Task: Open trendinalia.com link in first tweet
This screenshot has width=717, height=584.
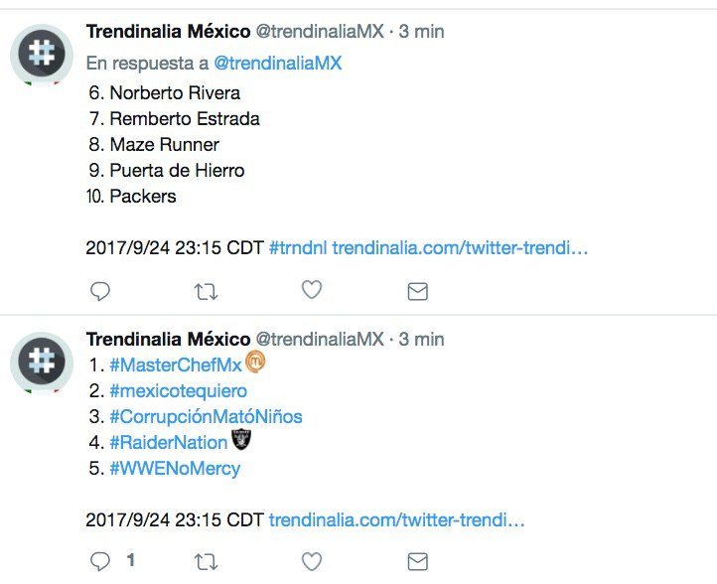Action: pyautogui.click(x=460, y=247)
